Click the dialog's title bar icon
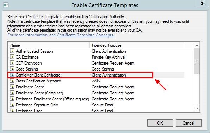This screenshot has width=210, height=133. [x=6, y=5]
